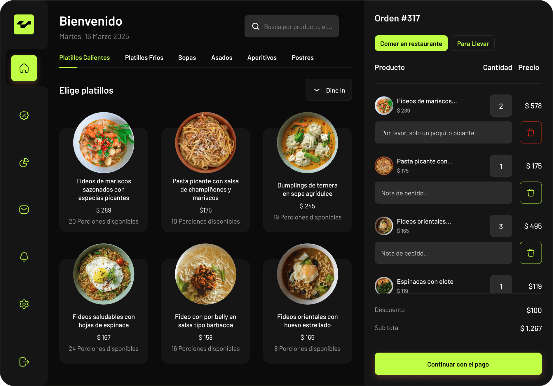
Task: Open the messages envelope icon
Action: coord(24,210)
